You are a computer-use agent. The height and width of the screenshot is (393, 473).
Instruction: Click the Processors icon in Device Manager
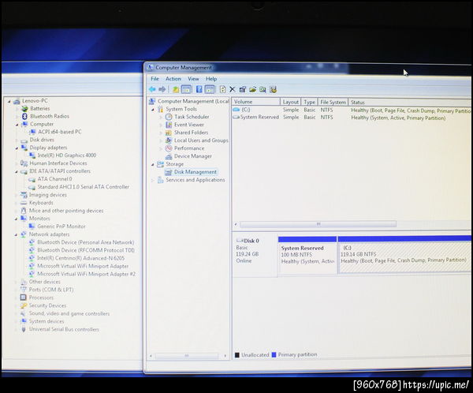[x=24, y=298]
